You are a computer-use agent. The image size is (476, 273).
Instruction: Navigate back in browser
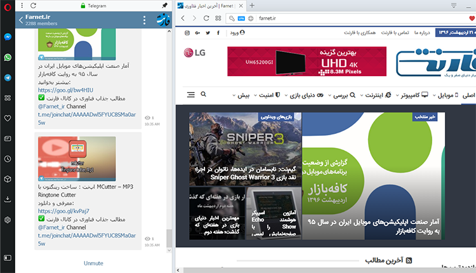tap(183, 18)
